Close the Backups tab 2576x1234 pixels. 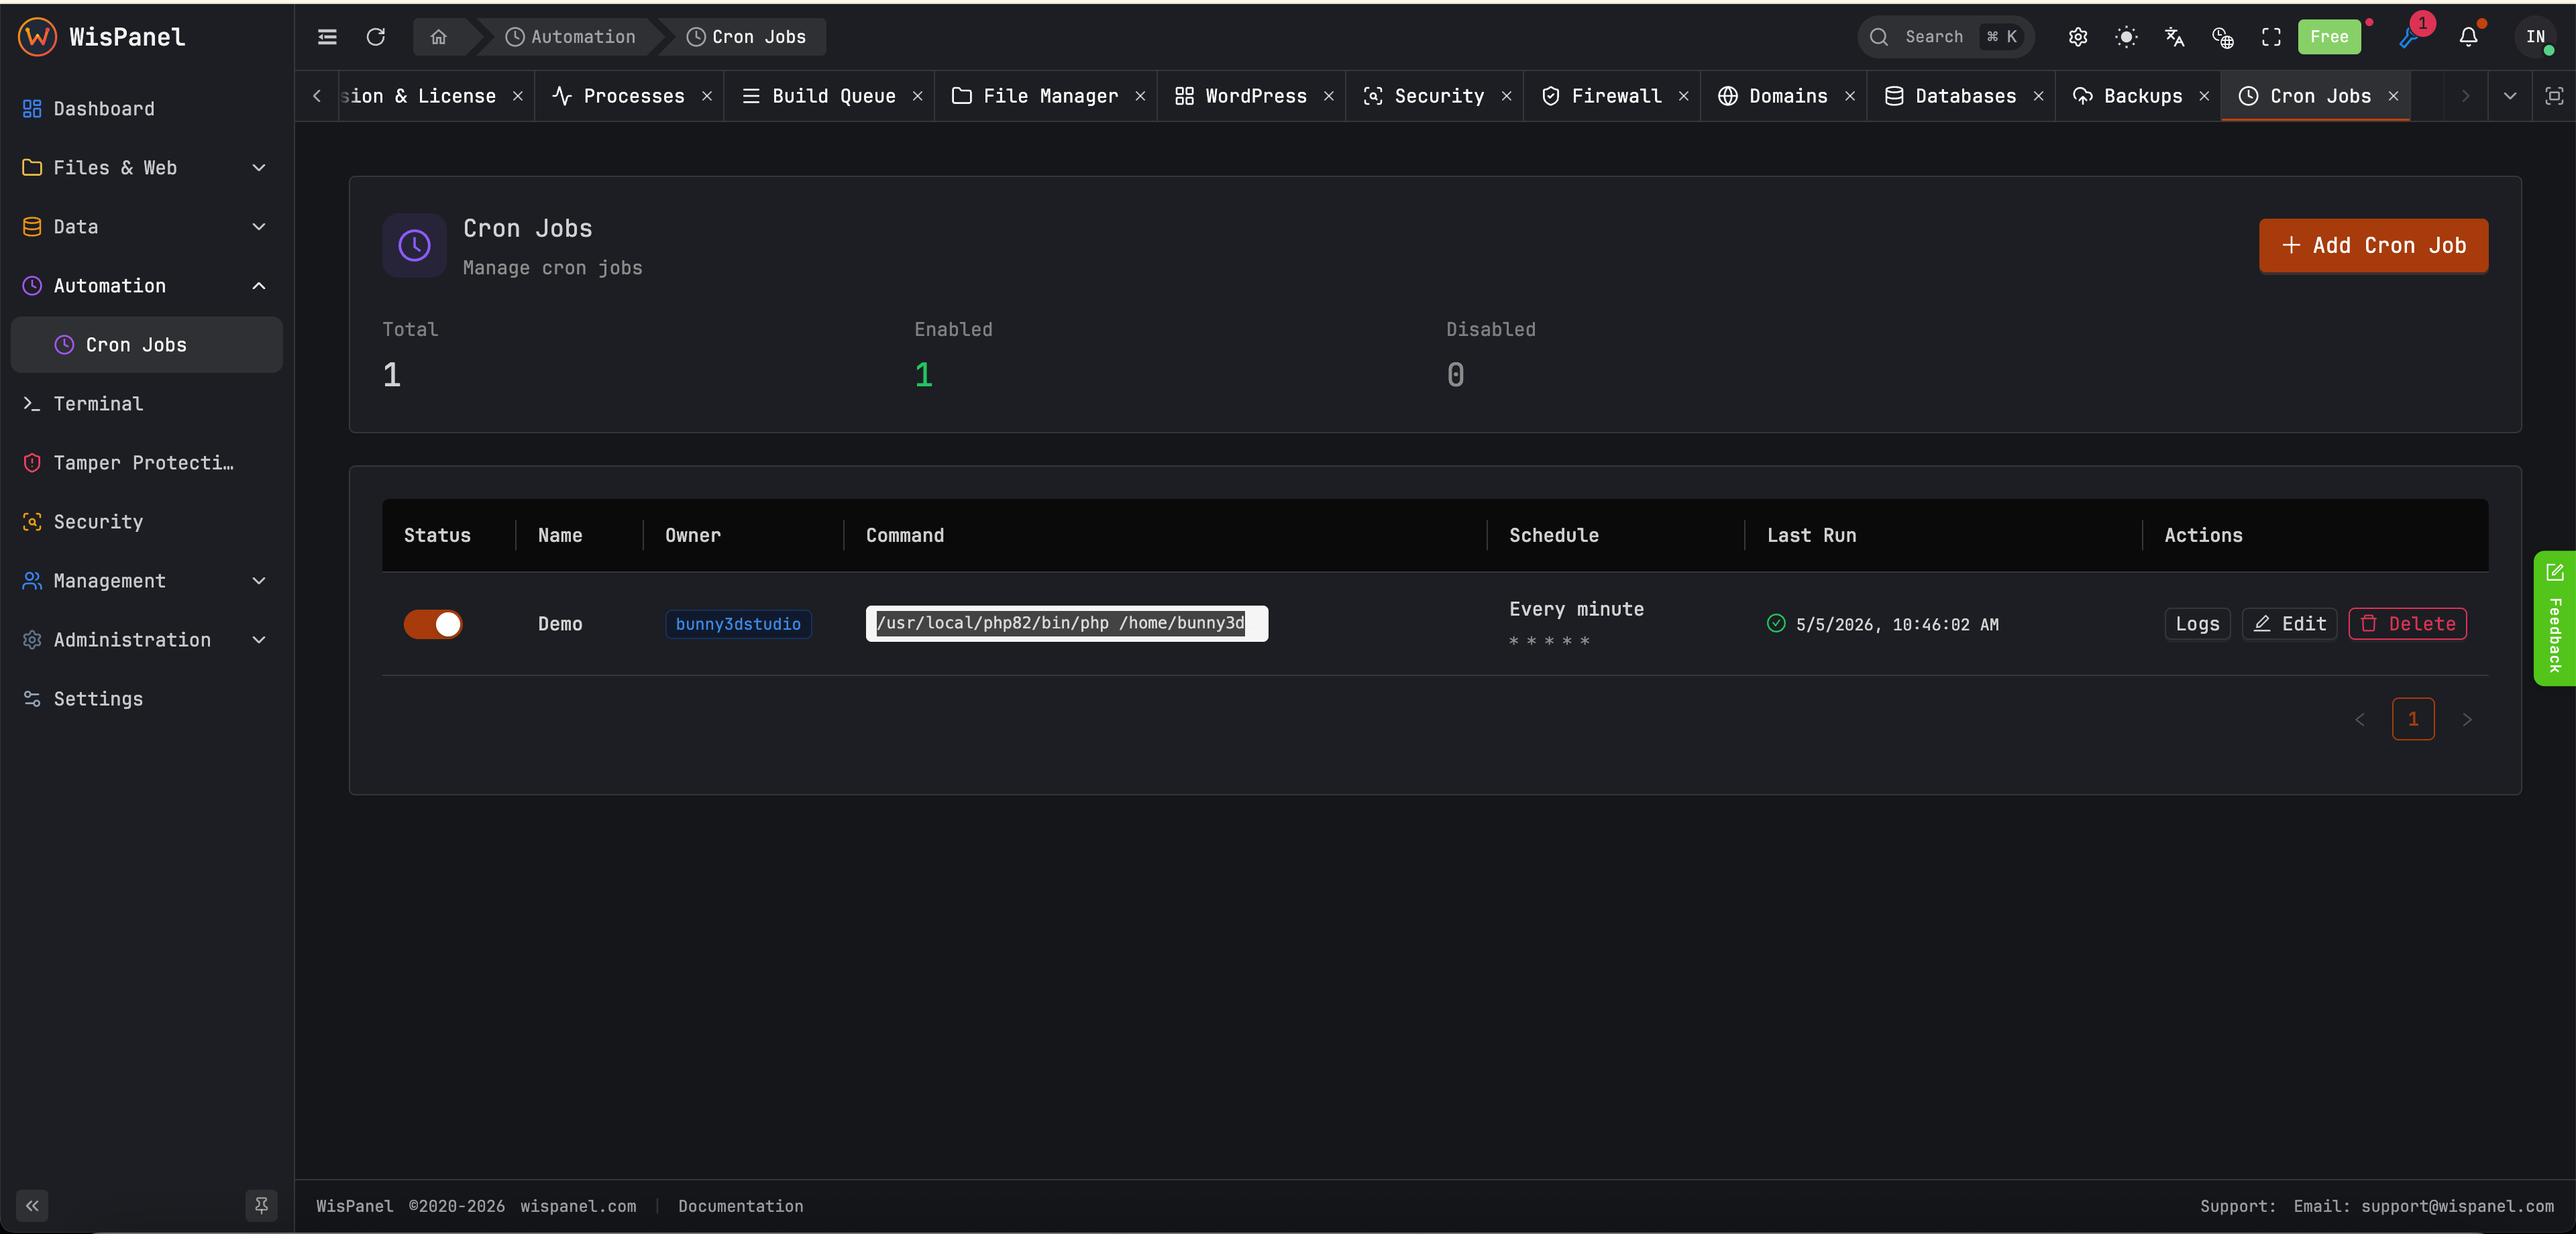pos(2204,96)
